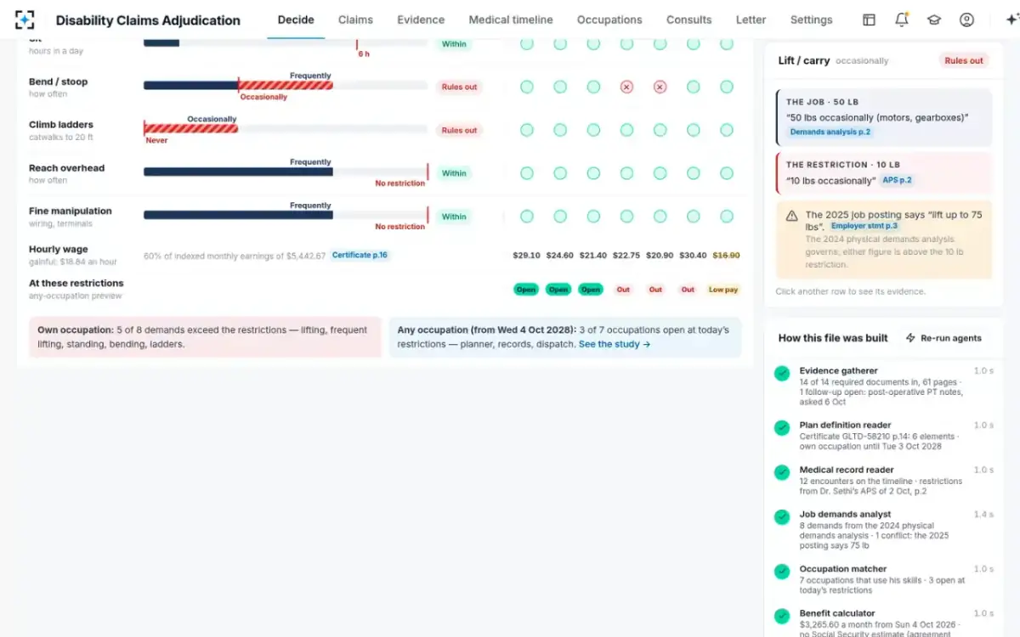This screenshot has height=637, width=1020.
Task: Follow the 'See the study' link
Action: pos(615,345)
